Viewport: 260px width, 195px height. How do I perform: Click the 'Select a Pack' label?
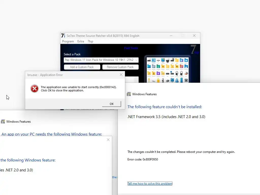pos(72,54)
